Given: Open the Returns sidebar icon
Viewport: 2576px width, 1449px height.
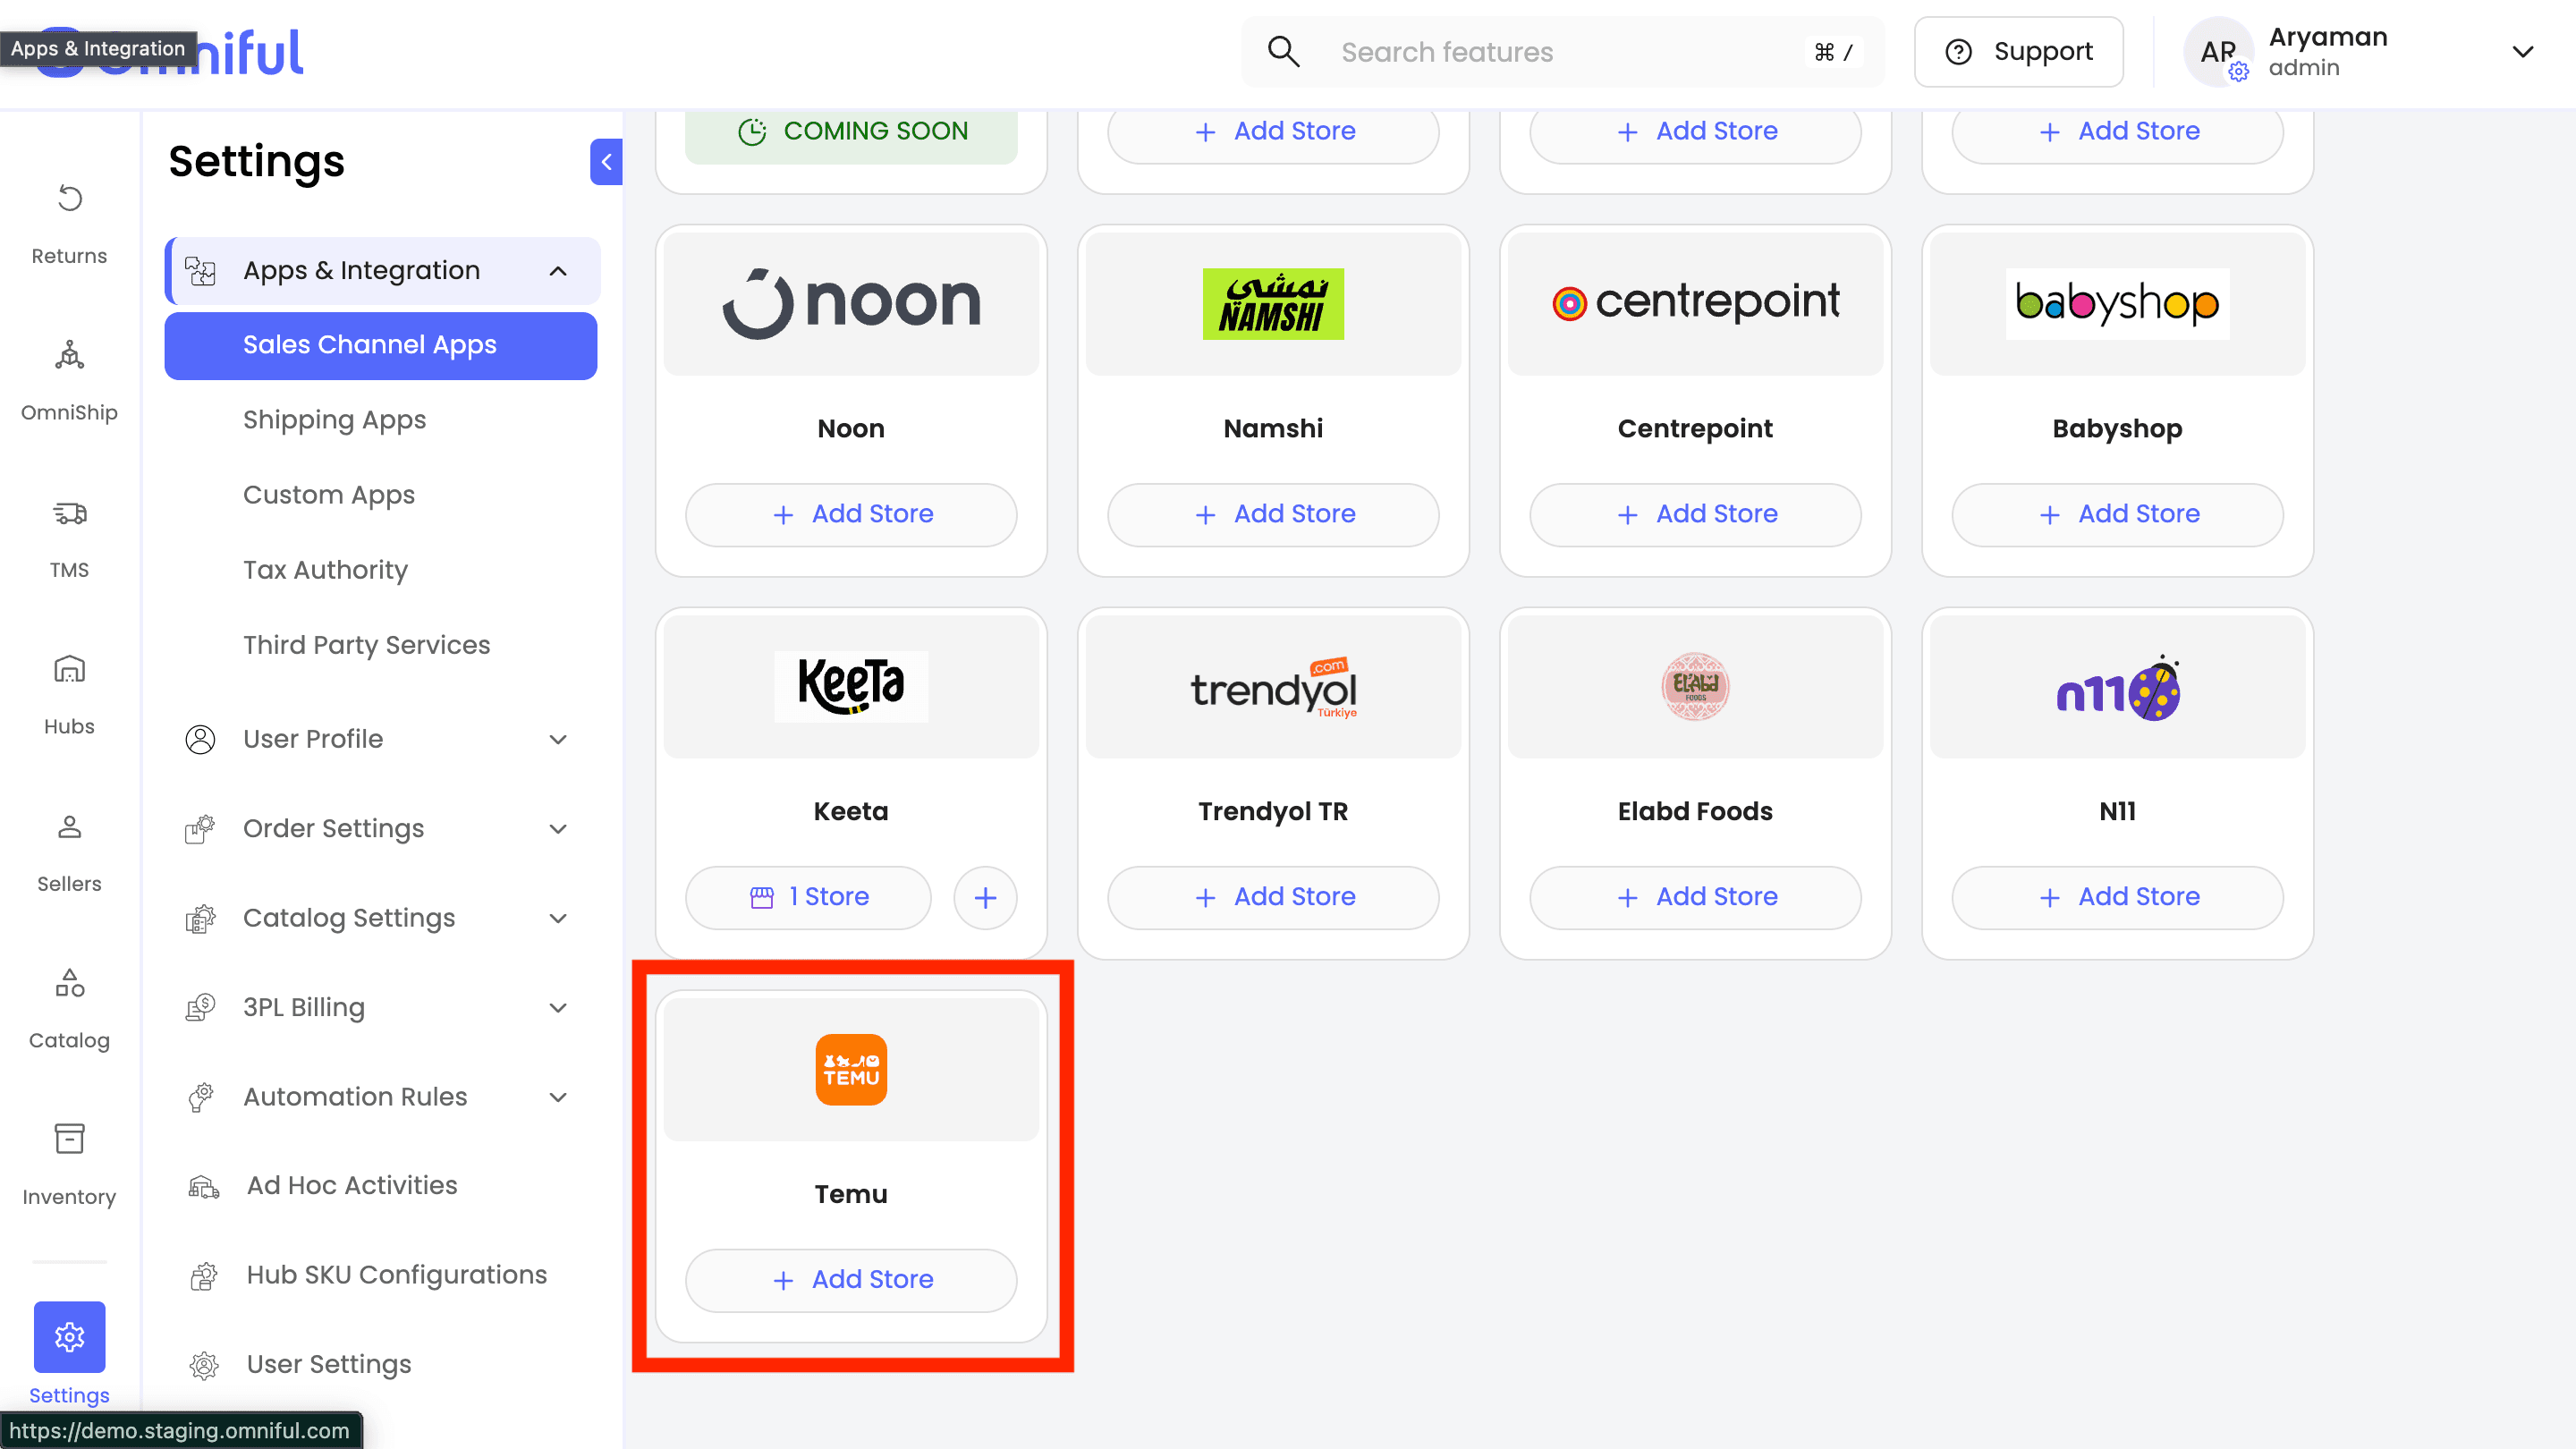Looking at the screenshot, I should 69,198.
